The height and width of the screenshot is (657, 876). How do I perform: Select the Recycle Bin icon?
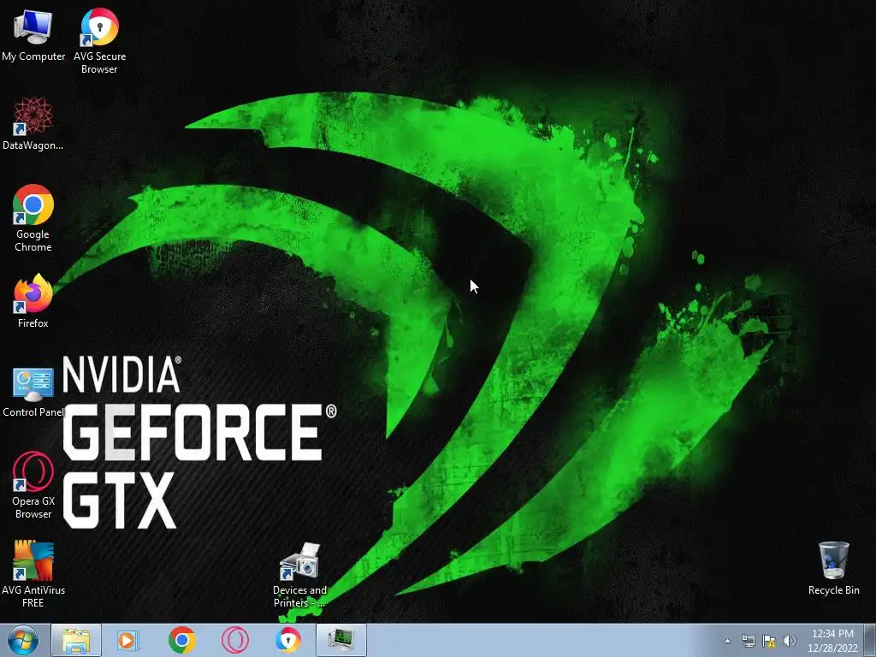pos(833,569)
